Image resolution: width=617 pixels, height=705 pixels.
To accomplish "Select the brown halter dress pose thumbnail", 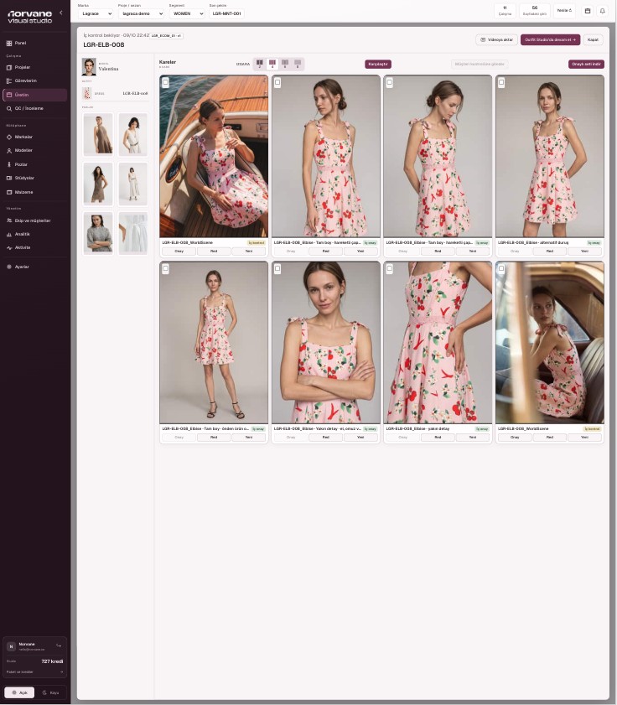I will (98, 134).
